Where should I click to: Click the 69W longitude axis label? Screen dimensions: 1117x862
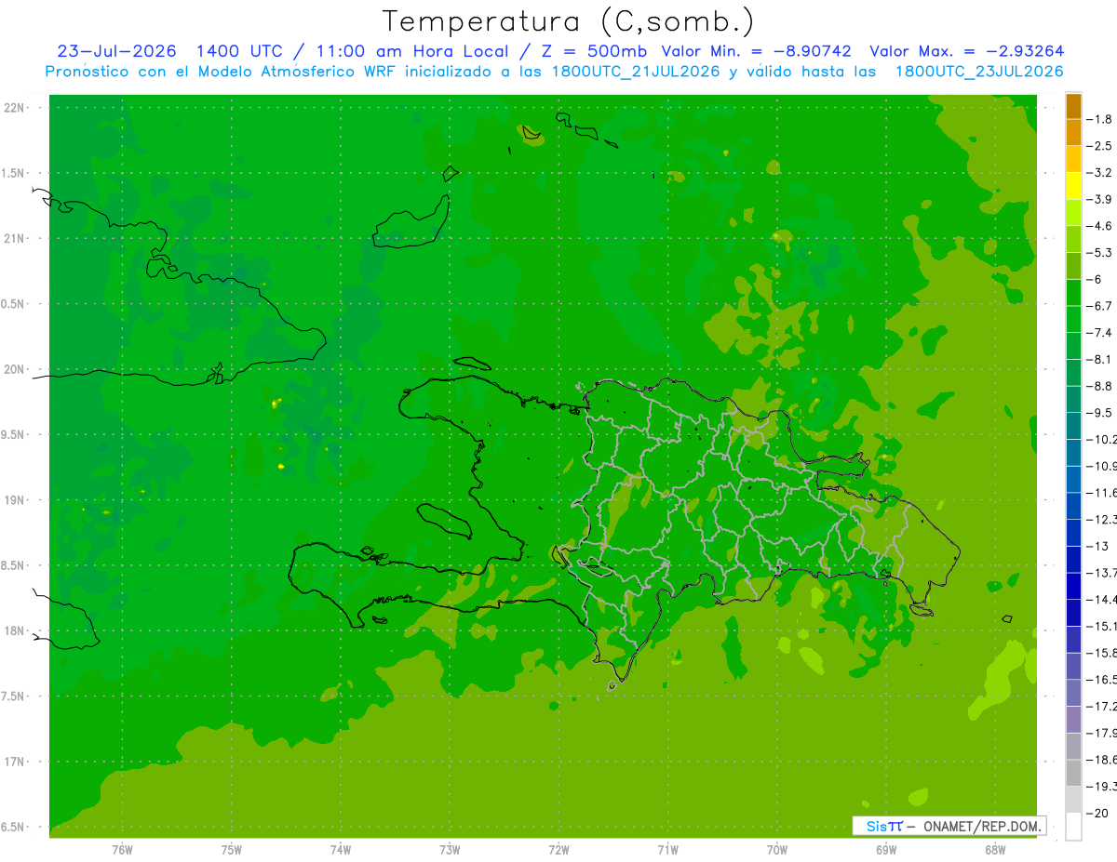886,849
